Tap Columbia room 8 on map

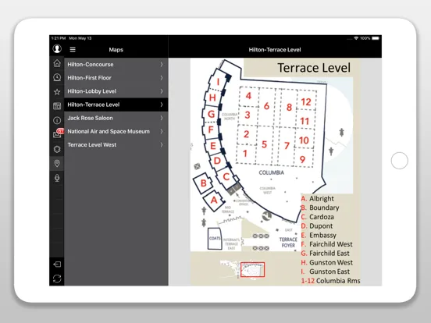pos(289,107)
